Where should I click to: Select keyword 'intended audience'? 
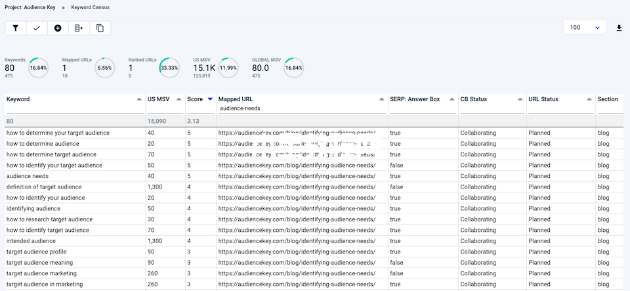(31, 241)
